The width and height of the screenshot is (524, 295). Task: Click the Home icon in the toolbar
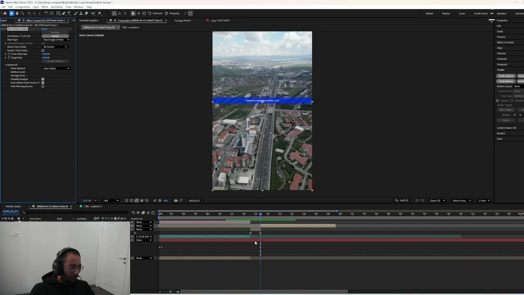pyautogui.click(x=5, y=13)
